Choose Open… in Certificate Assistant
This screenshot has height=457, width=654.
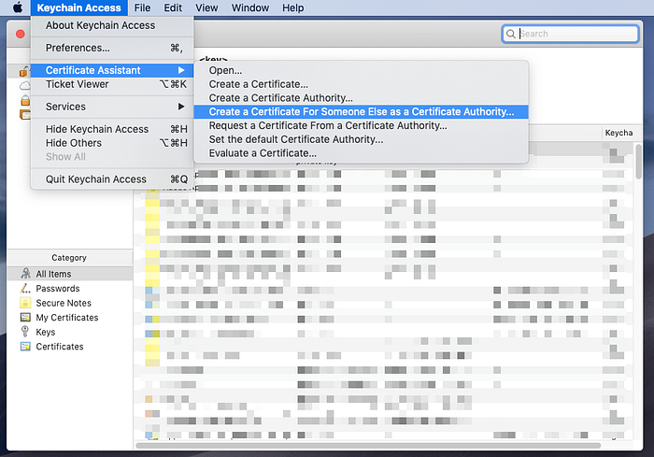pyautogui.click(x=362, y=70)
